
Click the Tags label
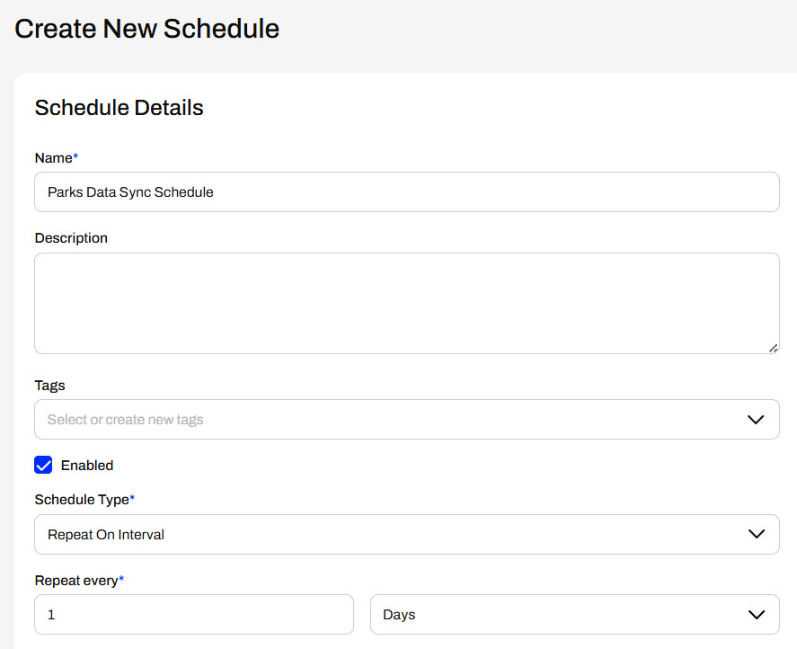point(49,386)
